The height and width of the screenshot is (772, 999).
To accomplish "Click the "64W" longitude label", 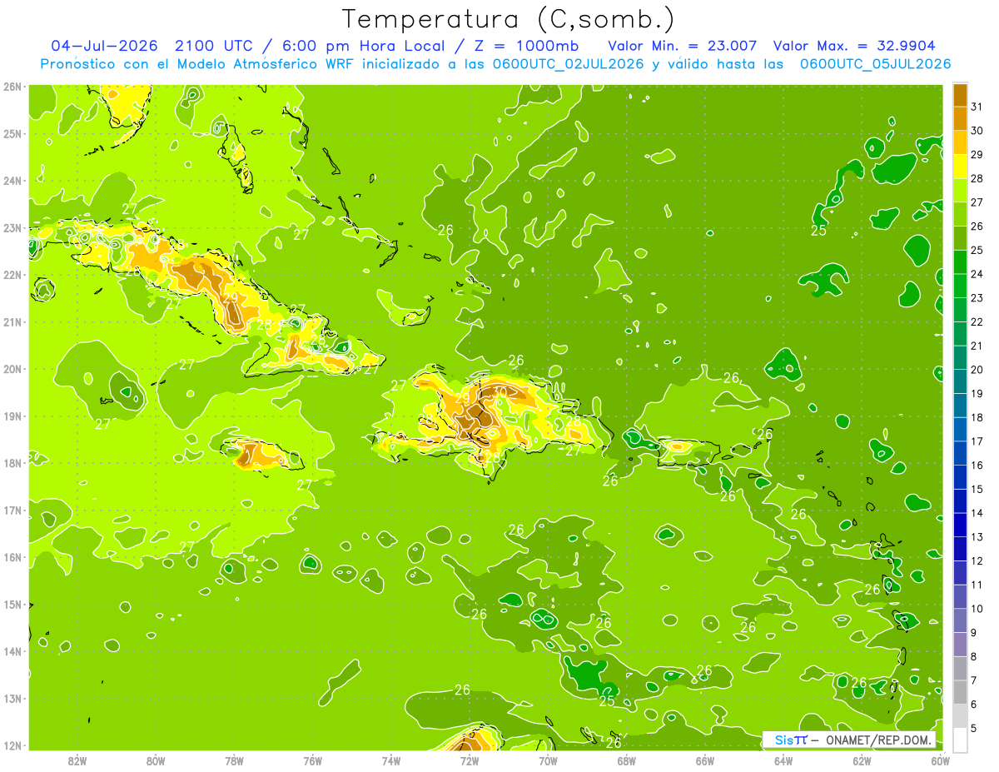I will click(x=783, y=760).
